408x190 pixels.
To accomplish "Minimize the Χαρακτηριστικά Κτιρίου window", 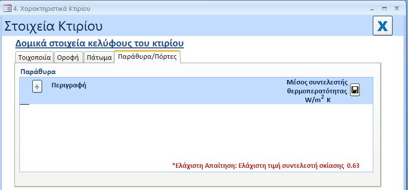I will pos(372,9).
